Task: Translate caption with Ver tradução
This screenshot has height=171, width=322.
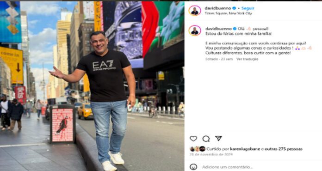Action: click(247, 59)
